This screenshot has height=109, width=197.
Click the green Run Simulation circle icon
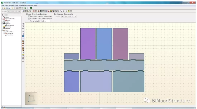25,8
